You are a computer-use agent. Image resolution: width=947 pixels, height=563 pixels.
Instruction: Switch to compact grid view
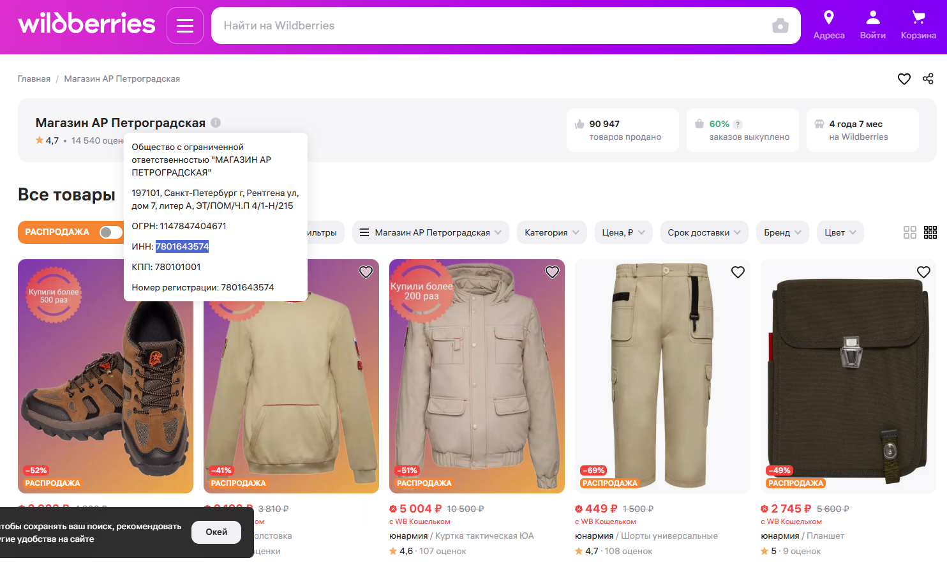pos(930,232)
